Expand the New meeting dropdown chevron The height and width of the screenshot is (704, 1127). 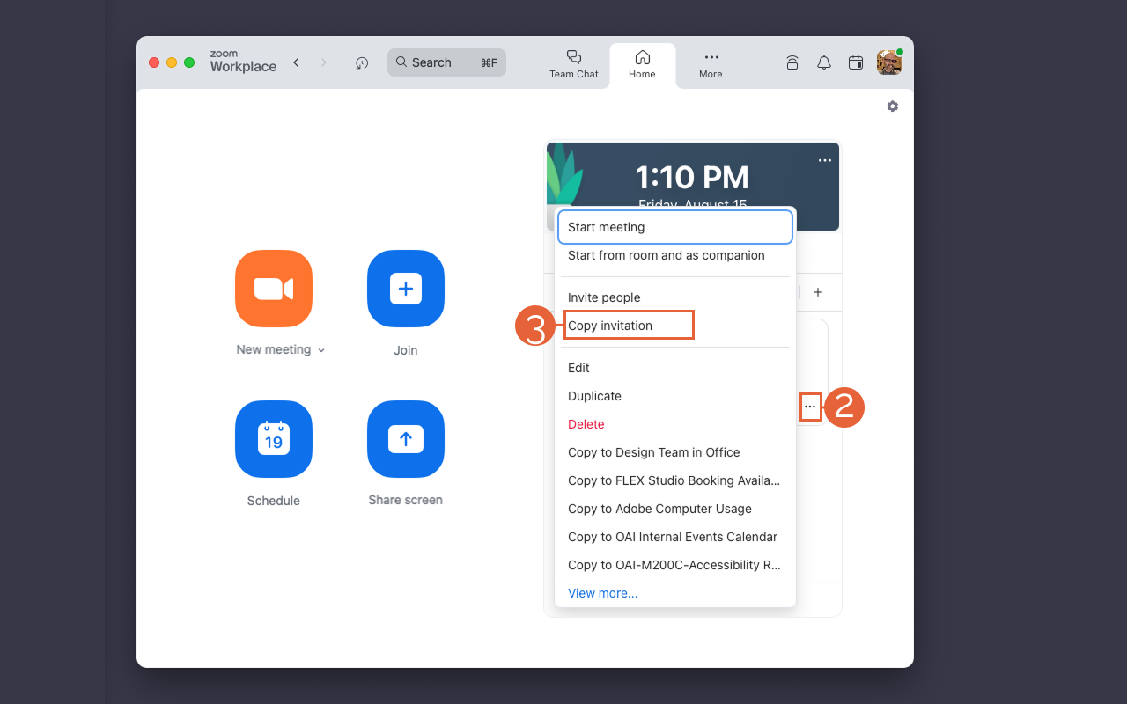(320, 349)
